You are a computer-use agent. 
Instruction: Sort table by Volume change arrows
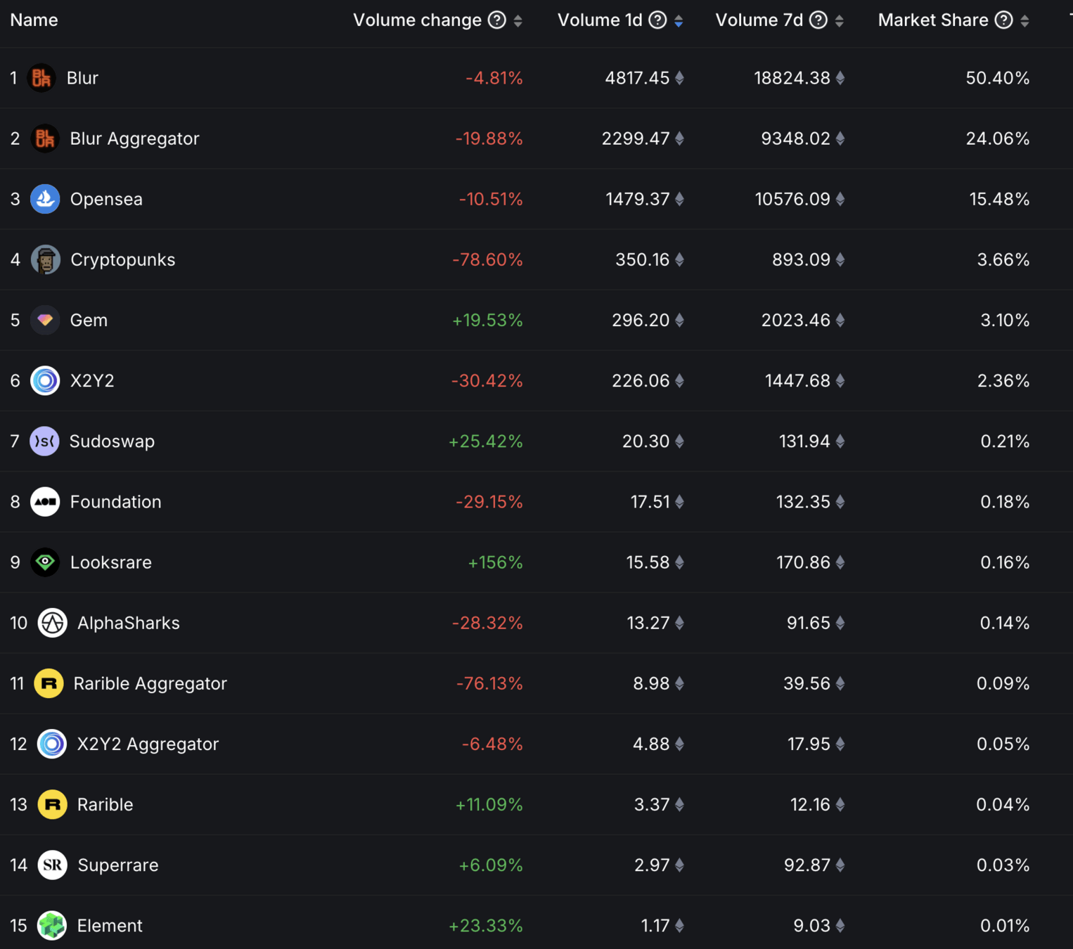(x=518, y=21)
